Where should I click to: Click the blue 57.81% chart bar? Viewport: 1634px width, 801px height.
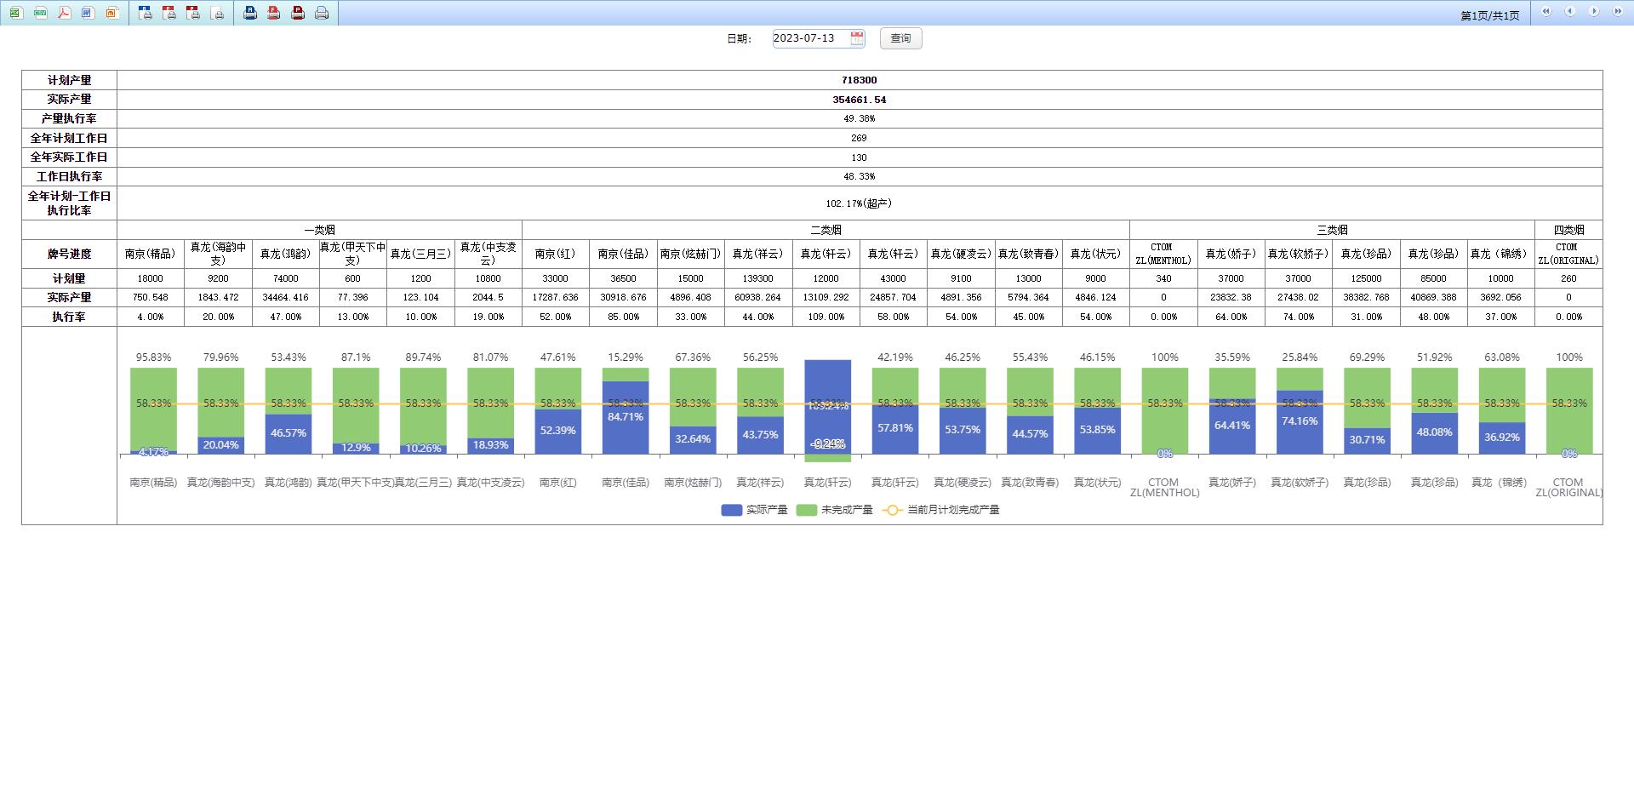[x=895, y=429]
